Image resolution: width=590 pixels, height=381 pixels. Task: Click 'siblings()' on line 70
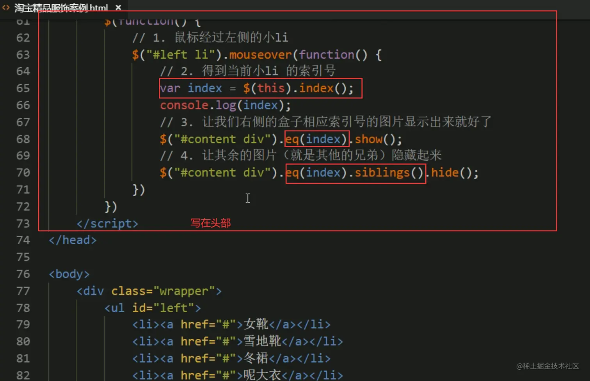389,173
